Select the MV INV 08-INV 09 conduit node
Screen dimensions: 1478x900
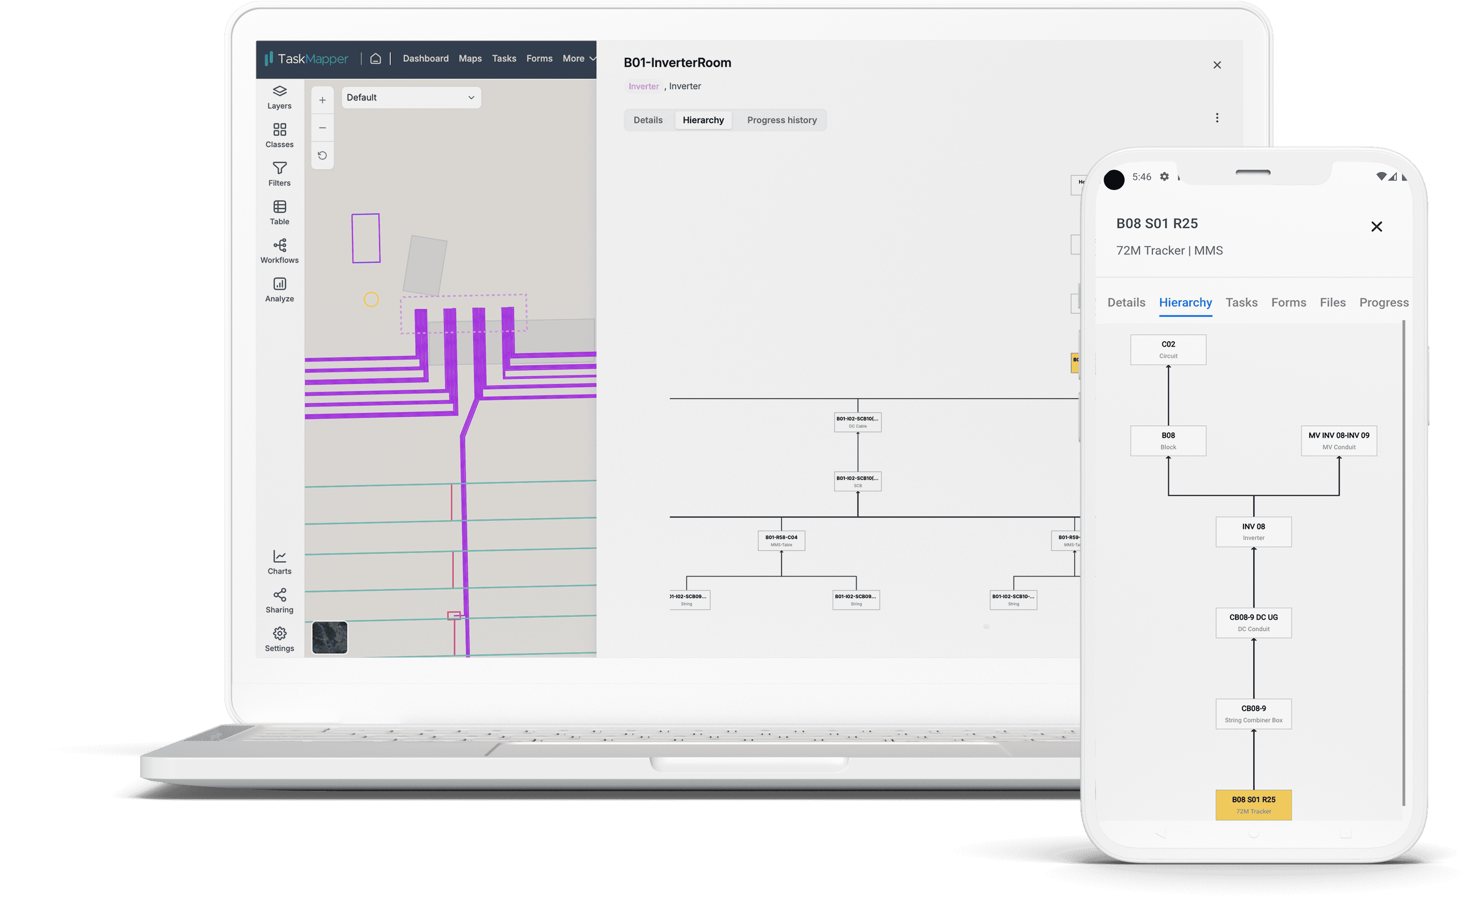(x=1339, y=441)
